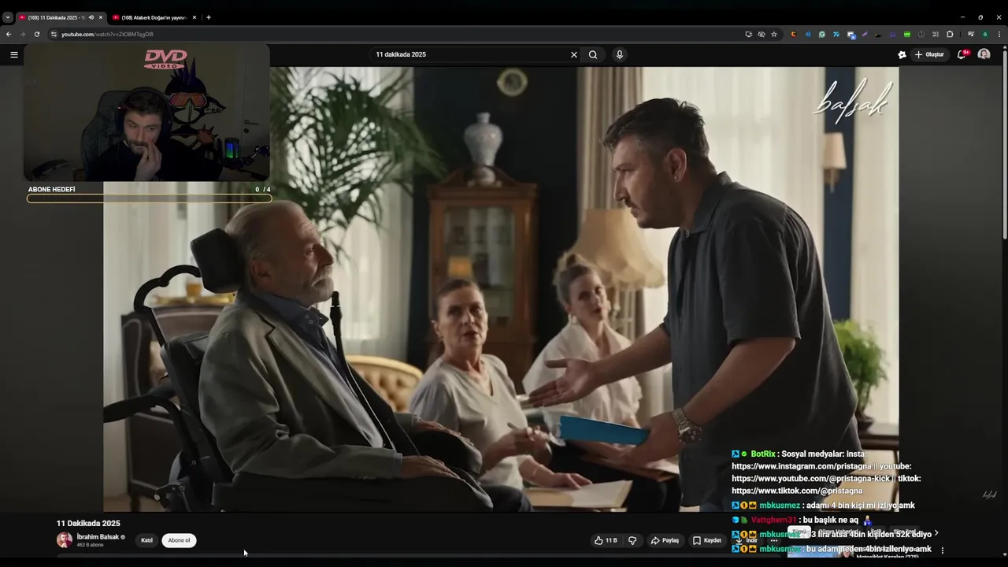Click the sparkle icon beside the Oluştur button

tap(902, 54)
